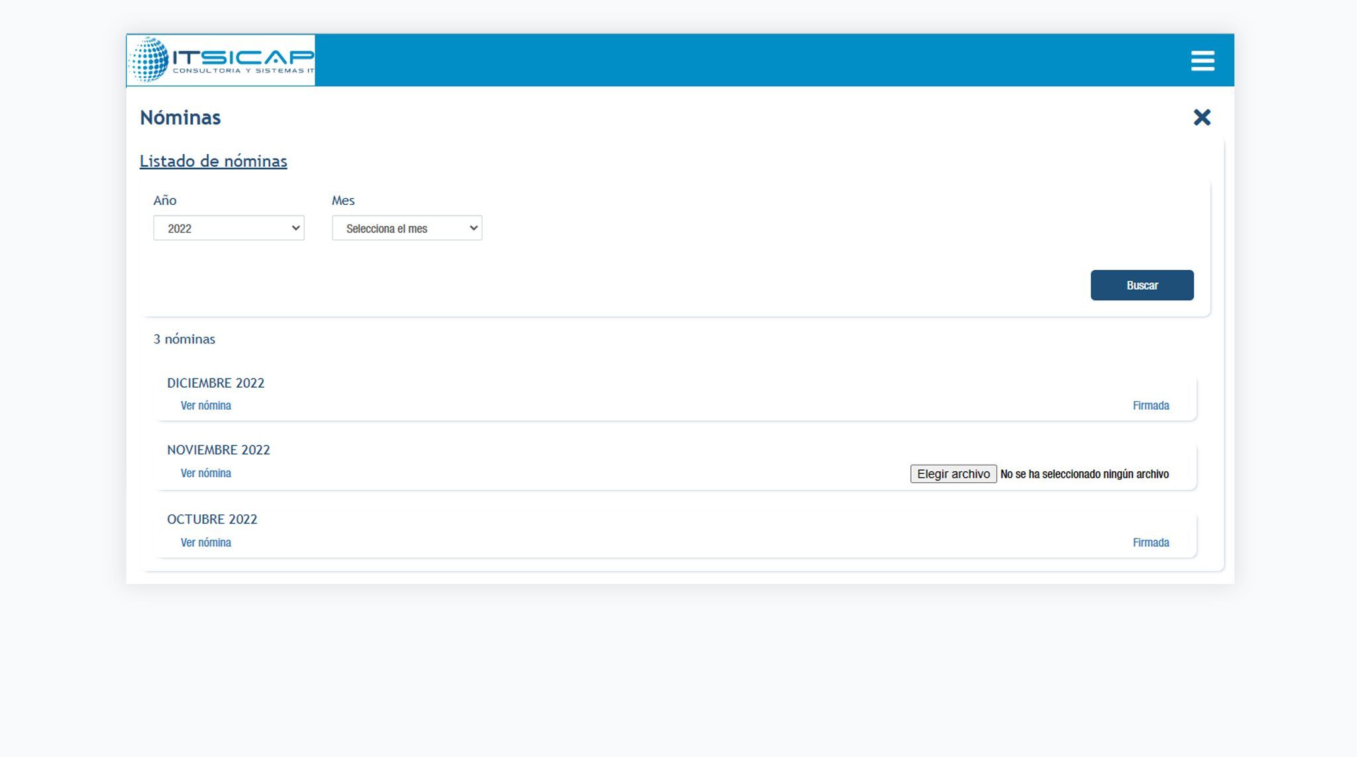
Task: Open the Listado de nóminas heading link
Action: tap(213, 161)
